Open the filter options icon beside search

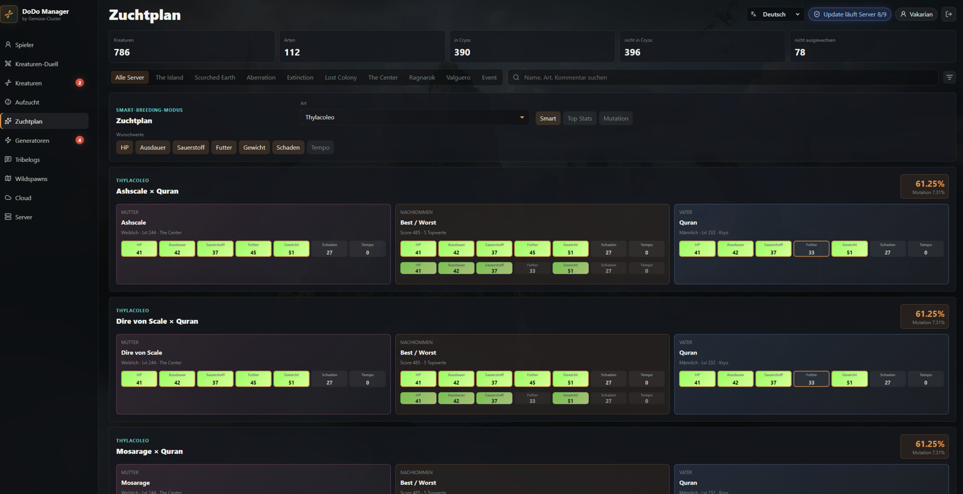(x=949, y=77)
